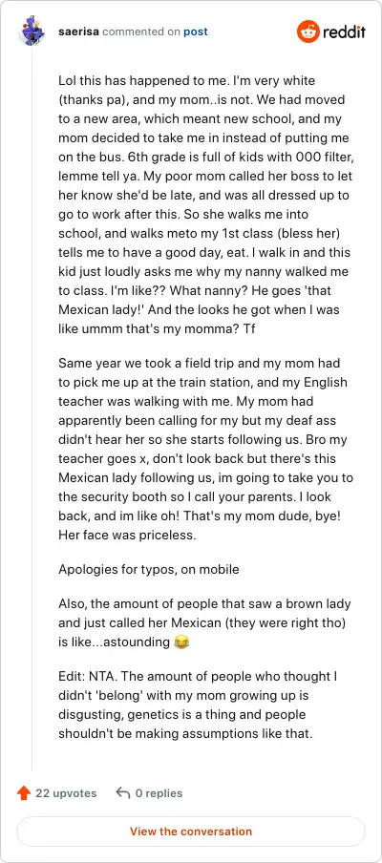Open the username link 'saerisa'
The width and height of the screenshot is (382, 863).
78,32
